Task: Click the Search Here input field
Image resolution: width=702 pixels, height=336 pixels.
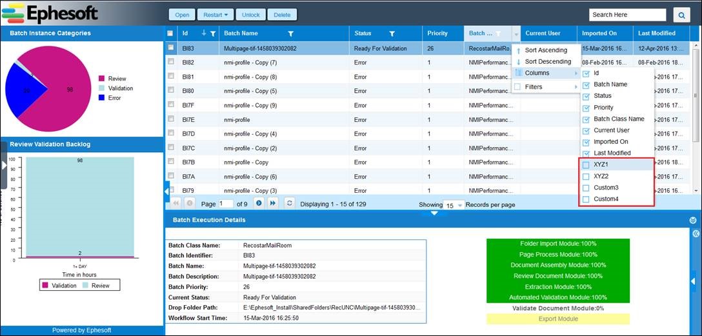Action: click(628, 15)
